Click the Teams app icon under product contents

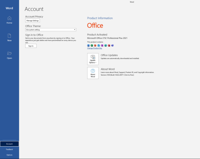pyautogui.click(x=112, y=45)
